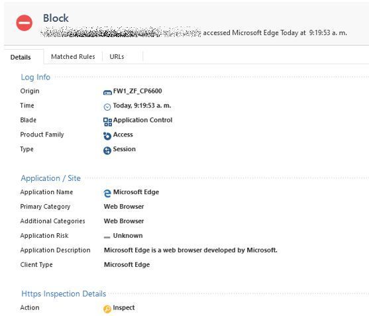This screenshot has height=316, width=369.
Task: Click the Microsoft Edge application icon
Action: [107, 193]
